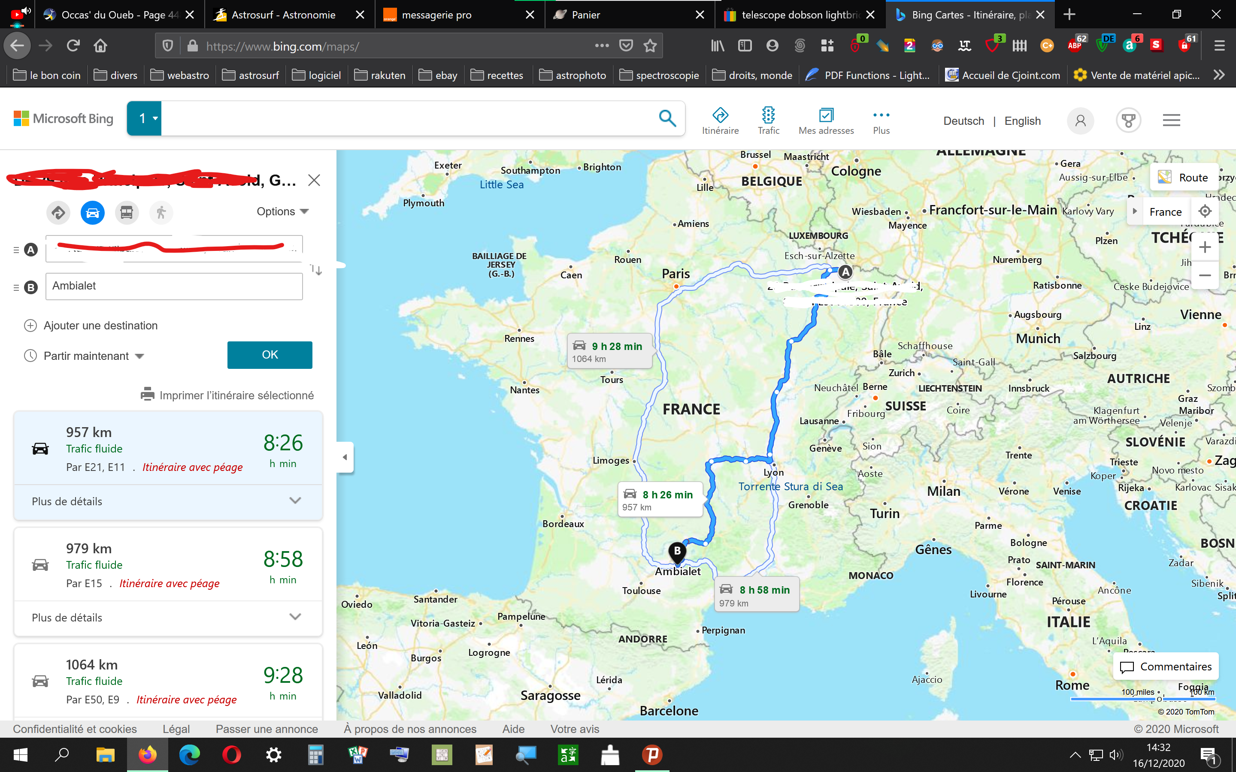Open the Plus more menu

pos(881,121)
